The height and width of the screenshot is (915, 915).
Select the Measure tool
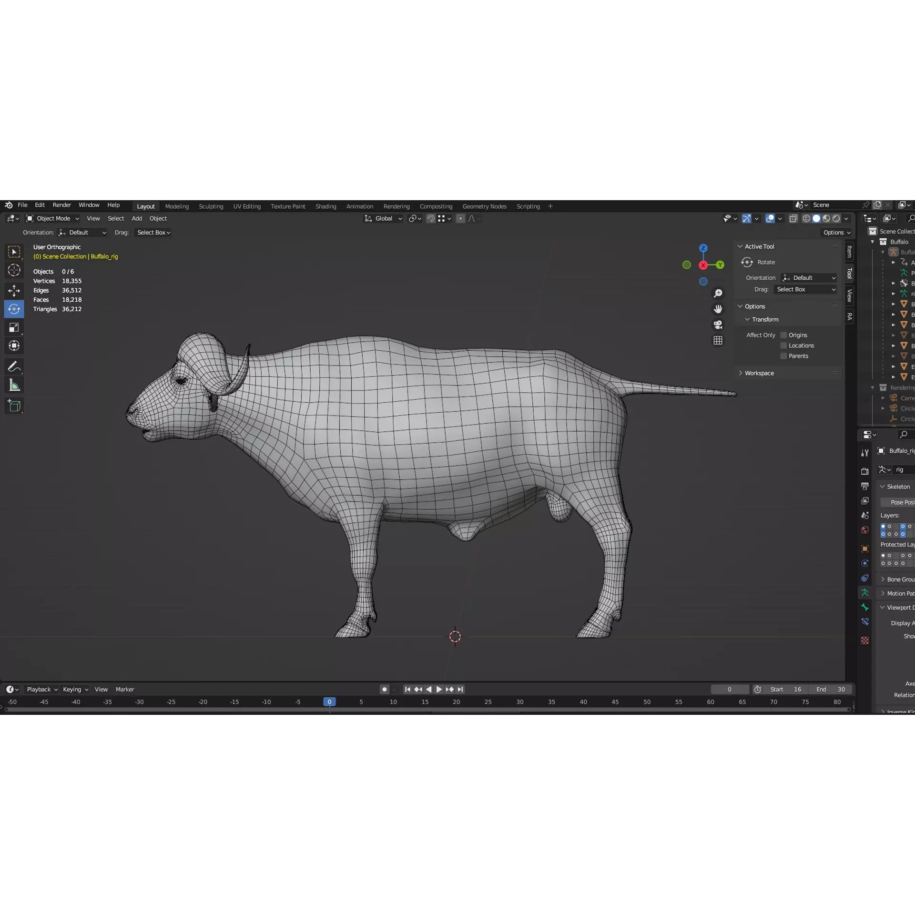[x=14, y=385]
